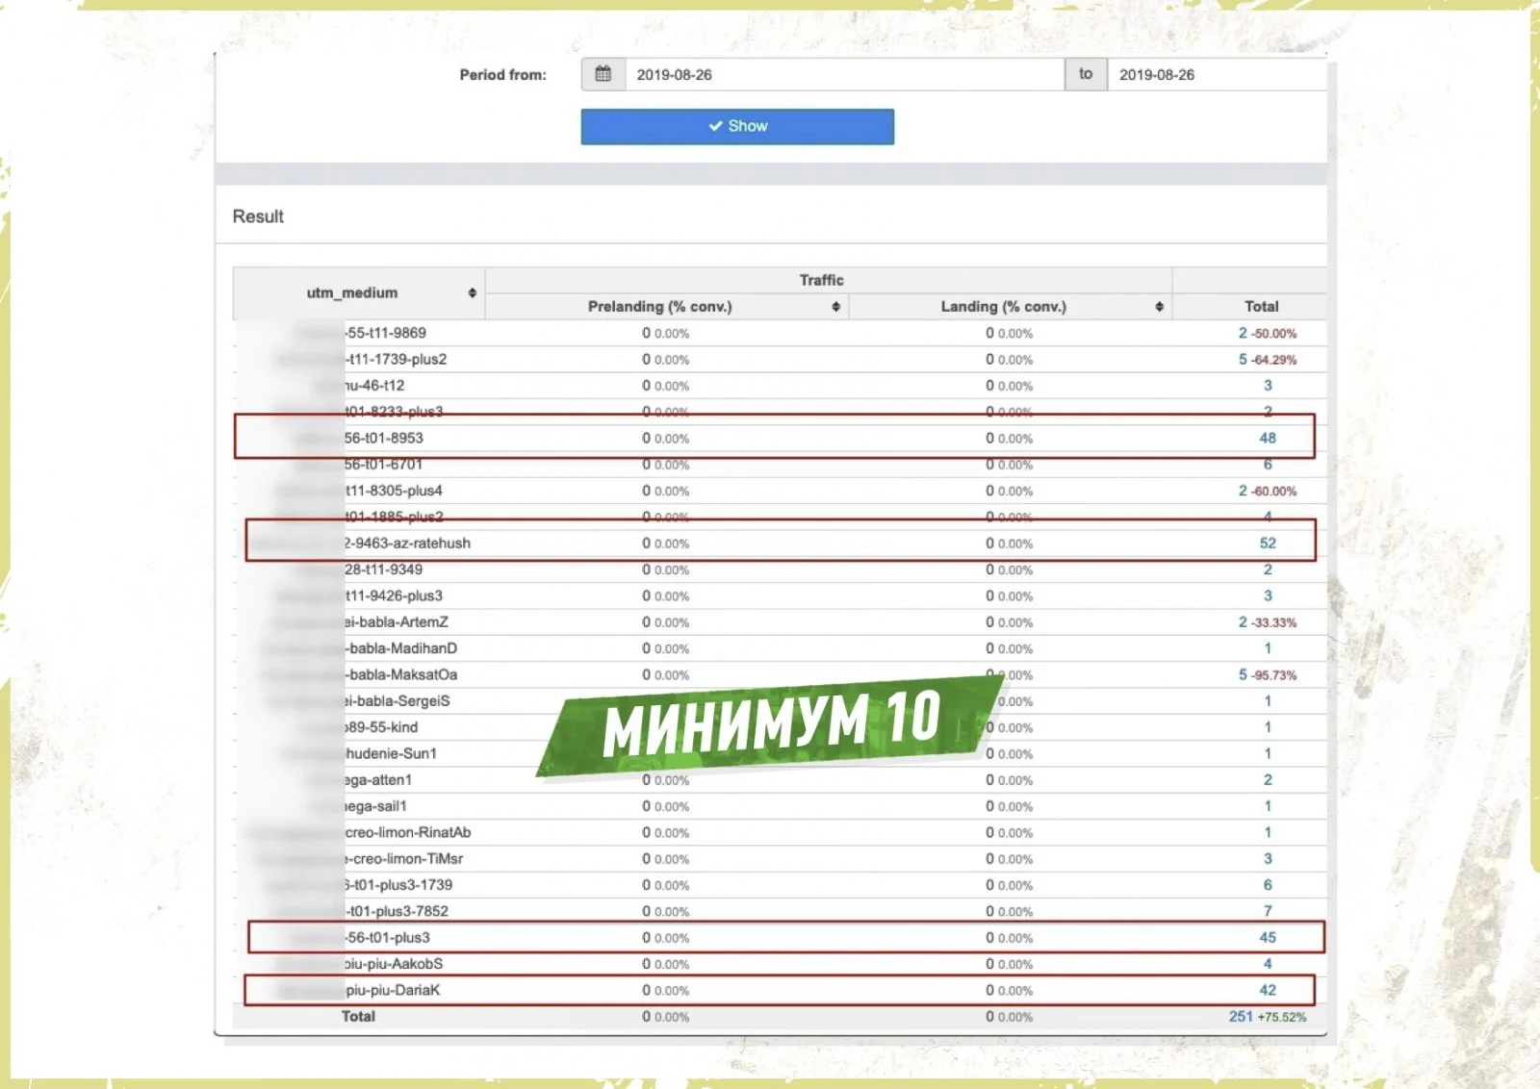Click row label piu-piu-AakobS
Screen dimensions: 1540x1089
(x=394, y=963)
